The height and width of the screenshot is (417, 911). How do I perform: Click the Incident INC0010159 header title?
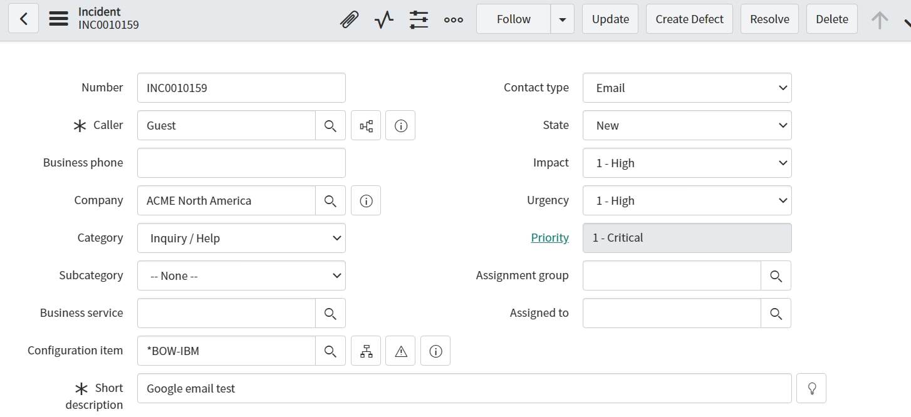pos(108,18)
